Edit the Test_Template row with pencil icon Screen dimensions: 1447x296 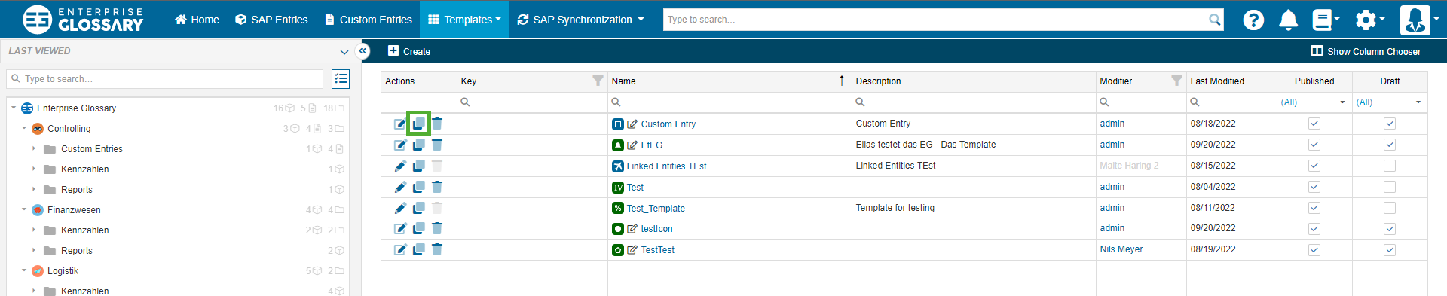click(x=400, y=208)
